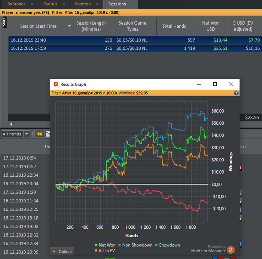Screen dimensions: 262x259
Task: Close the Results Graph window
Action: [x=231, y=84]
